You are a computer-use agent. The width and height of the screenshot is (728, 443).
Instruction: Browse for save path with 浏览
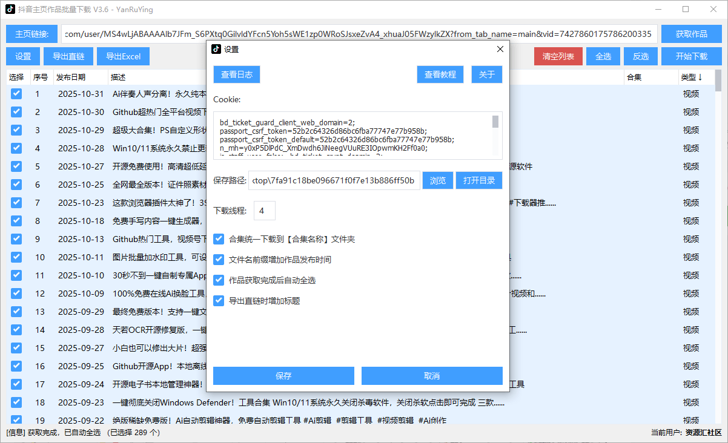pyautogui.click(x=437, y=180)
